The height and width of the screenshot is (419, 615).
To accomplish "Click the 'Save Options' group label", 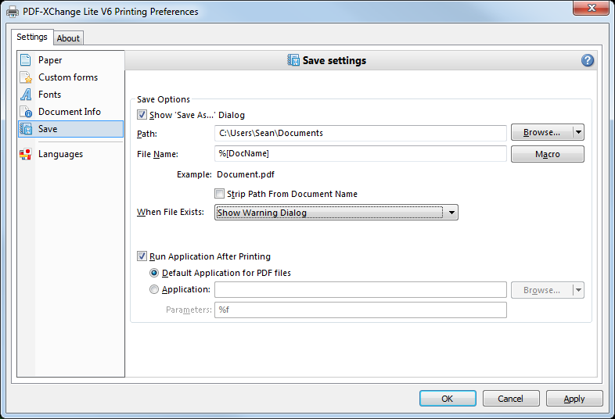I will pyautogui.click(x=164, y=99).
